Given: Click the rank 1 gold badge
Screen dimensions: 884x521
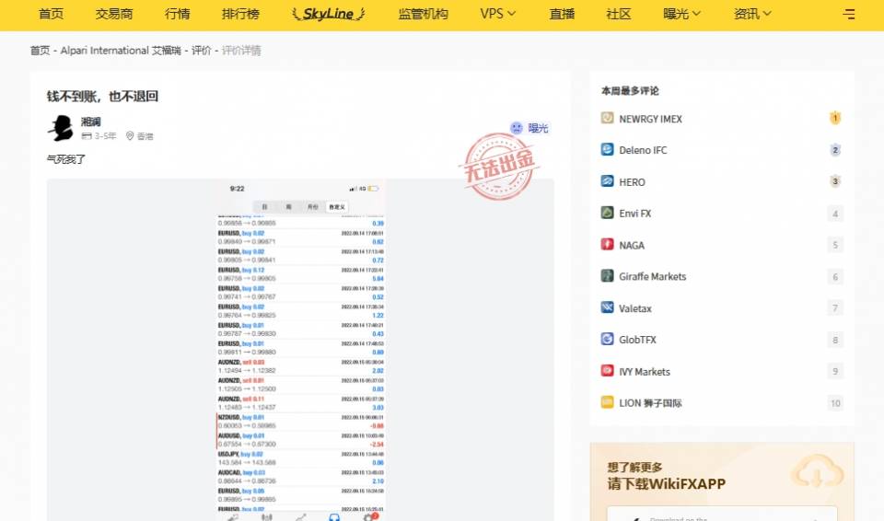Looking at the screenshot, I should (x=835, y=119).
